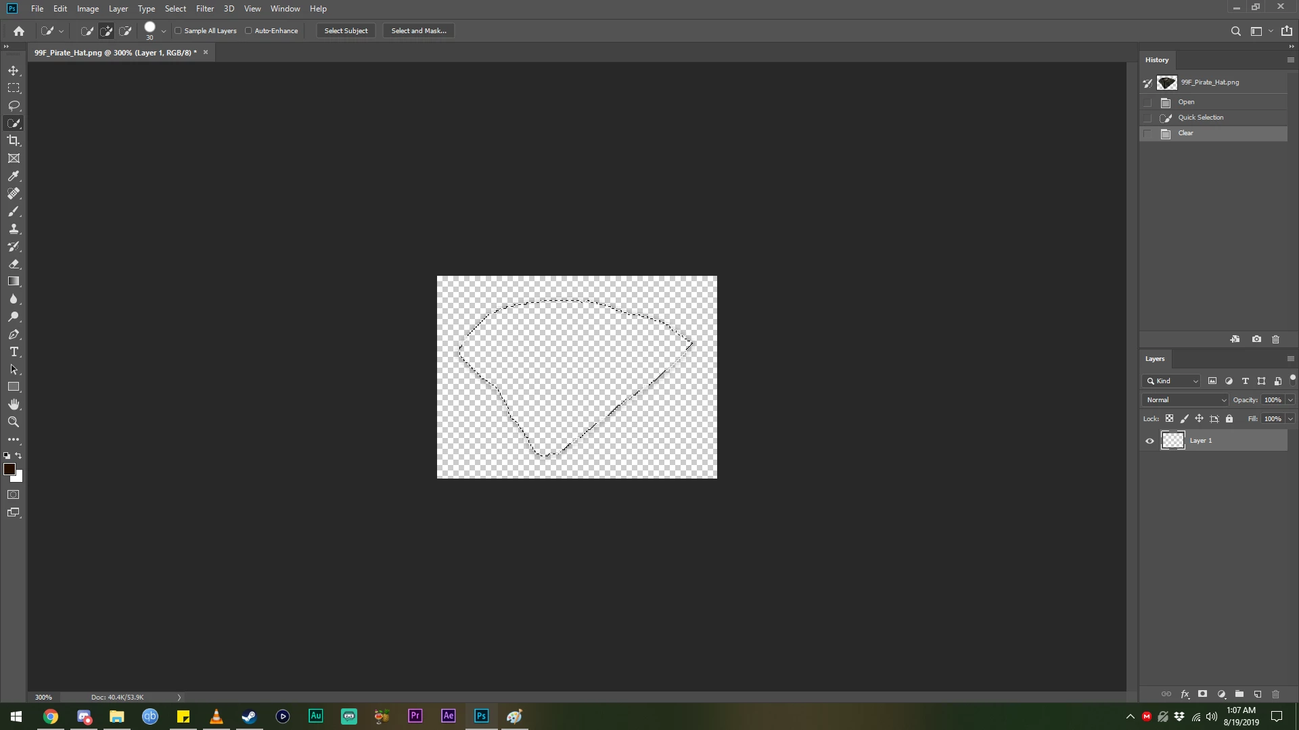Viewport: 1299px width, 730px height.
Task: Open the Filter menu
Action: click(x=204, y=9)
